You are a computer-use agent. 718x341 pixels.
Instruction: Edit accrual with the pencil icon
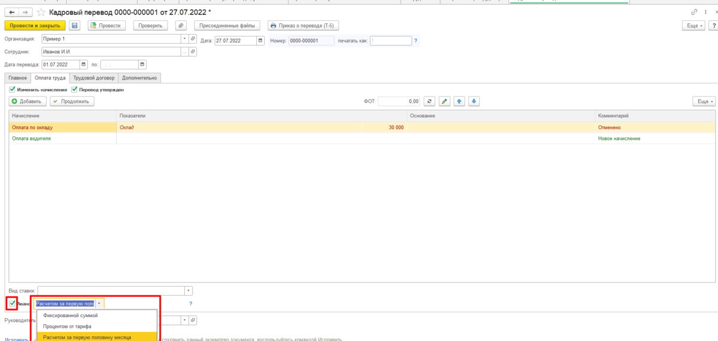click(x=444, y=101)
